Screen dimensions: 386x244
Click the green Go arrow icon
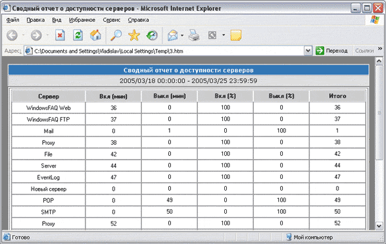tap(320, 51)
